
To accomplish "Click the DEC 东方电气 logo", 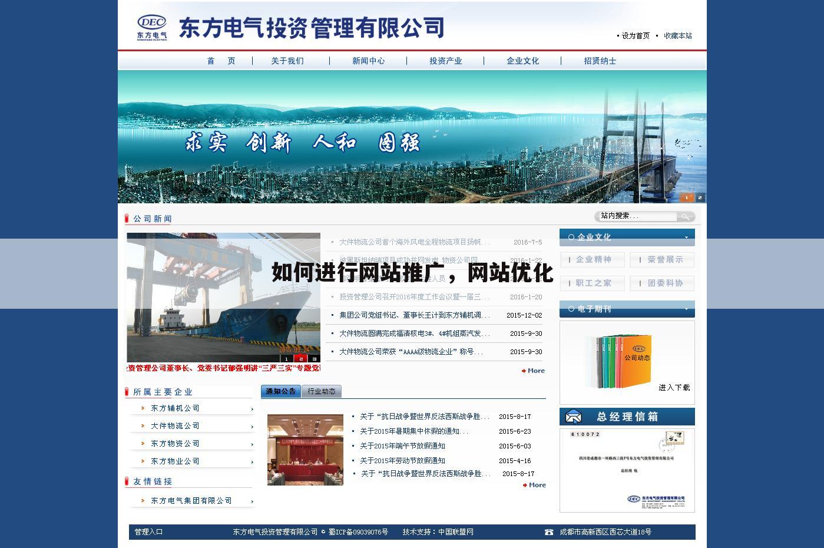I will pyautogui.click(x=152, y=28).
